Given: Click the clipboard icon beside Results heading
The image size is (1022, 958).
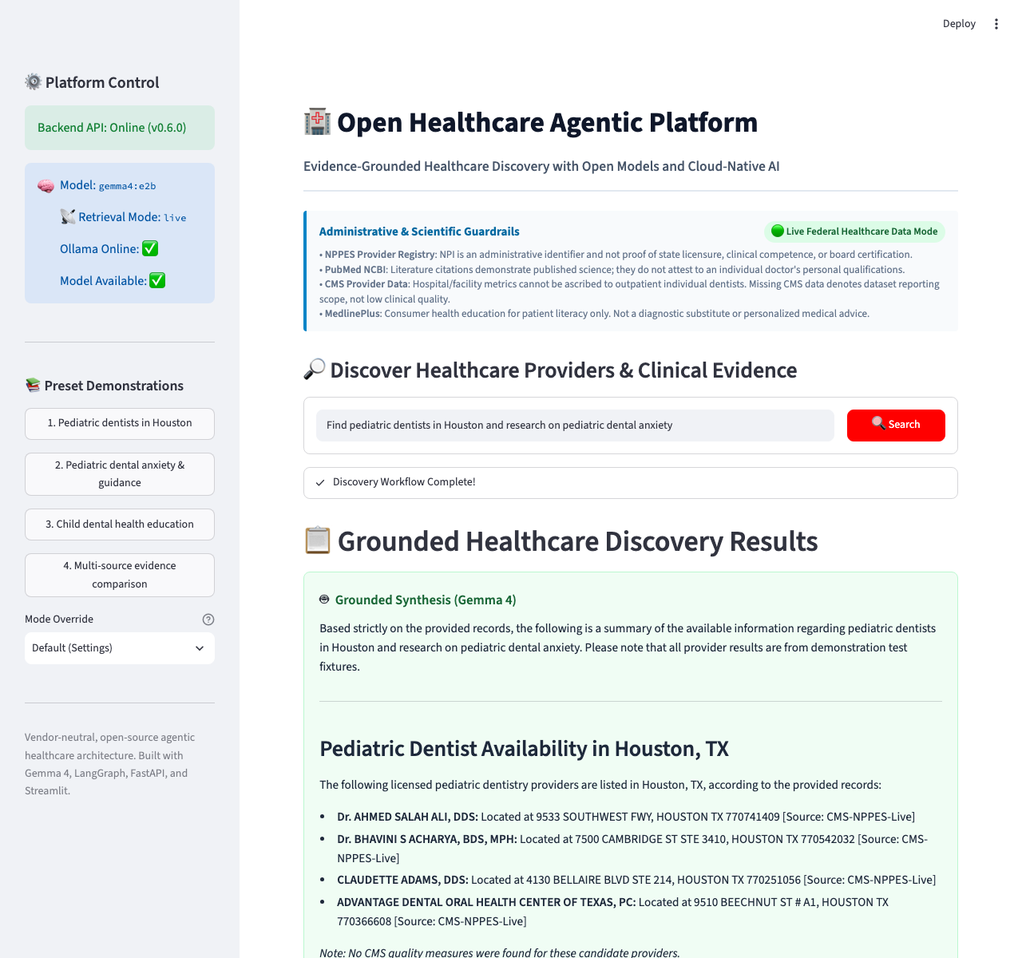Looking at the screenshot, I should pos(318,540).
